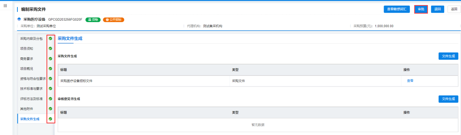
Task: Click the 采购医疗设备 project name
Action: [35, 20]
